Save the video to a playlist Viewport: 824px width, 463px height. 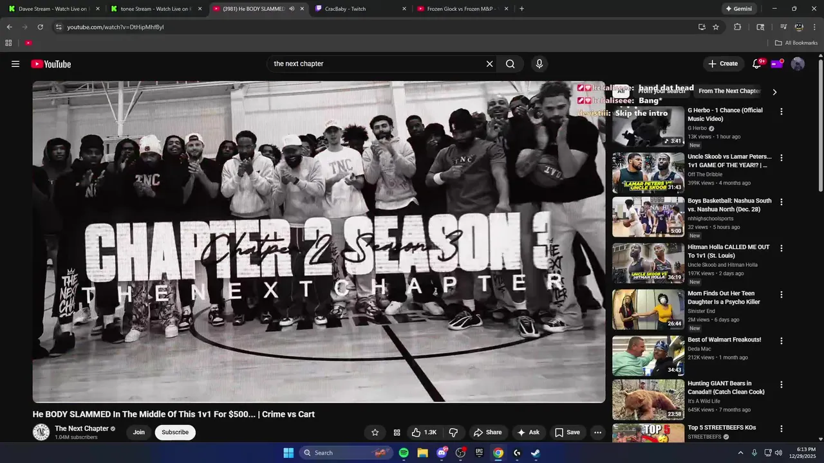567,432
